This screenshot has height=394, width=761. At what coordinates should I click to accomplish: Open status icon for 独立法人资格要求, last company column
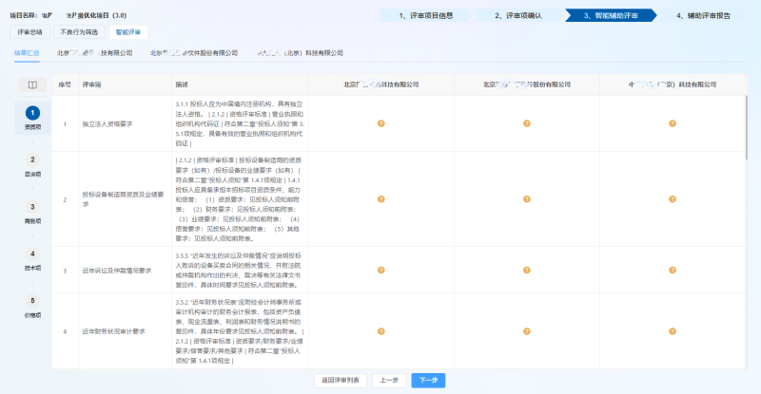(673, 123)
